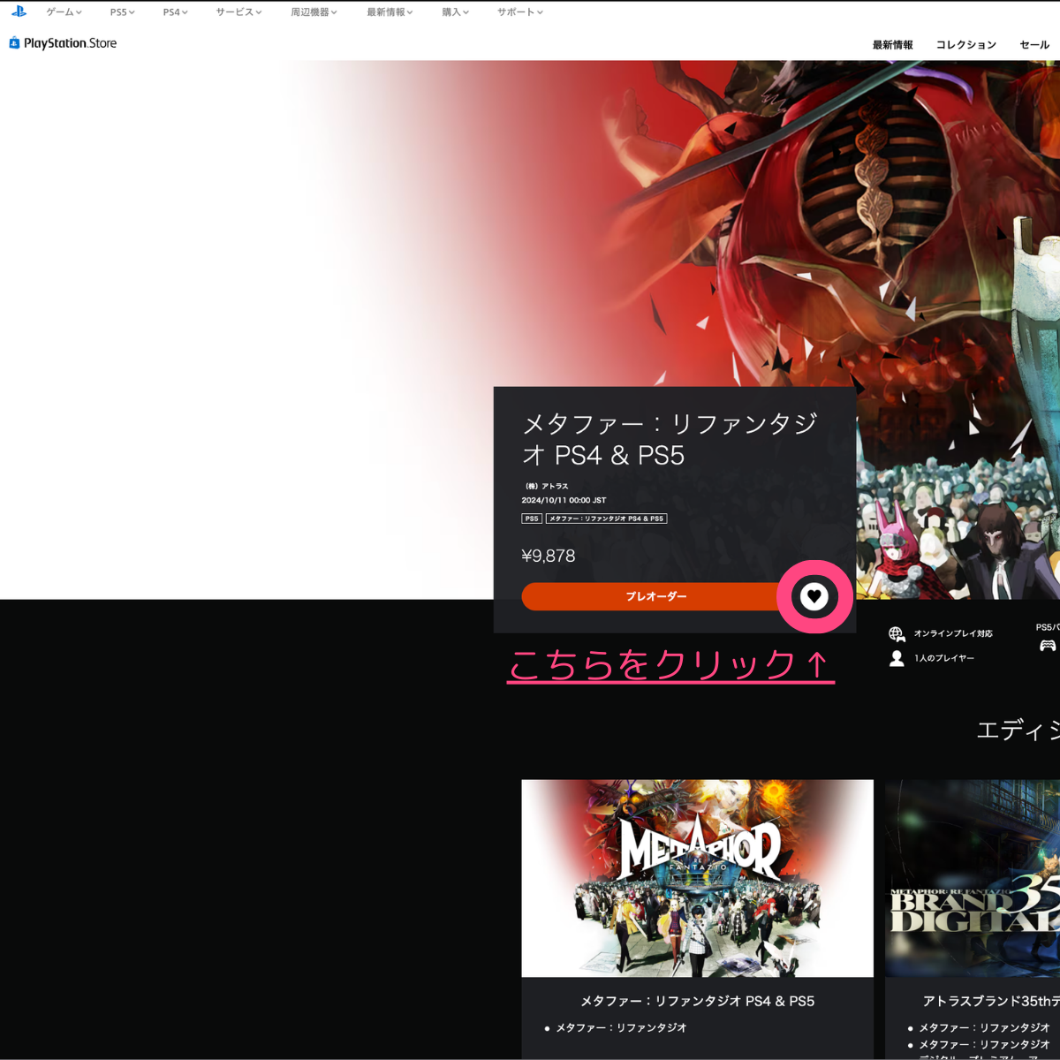1060x1060 pixels.
Task: Click the controller icon at right edge
Action: tap(1048, 646)
